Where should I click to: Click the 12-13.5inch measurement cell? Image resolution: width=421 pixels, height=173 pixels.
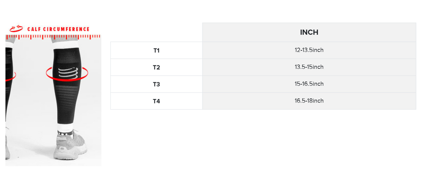309,50
